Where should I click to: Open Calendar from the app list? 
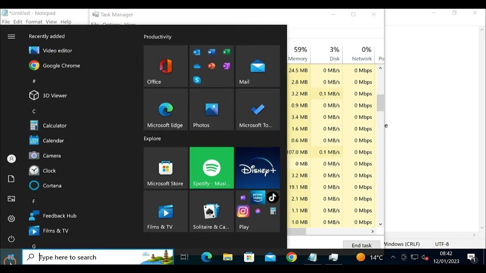point(46,140)
